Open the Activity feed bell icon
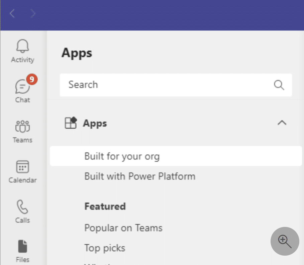Screen dimensions: 304x265 [22, 46]
